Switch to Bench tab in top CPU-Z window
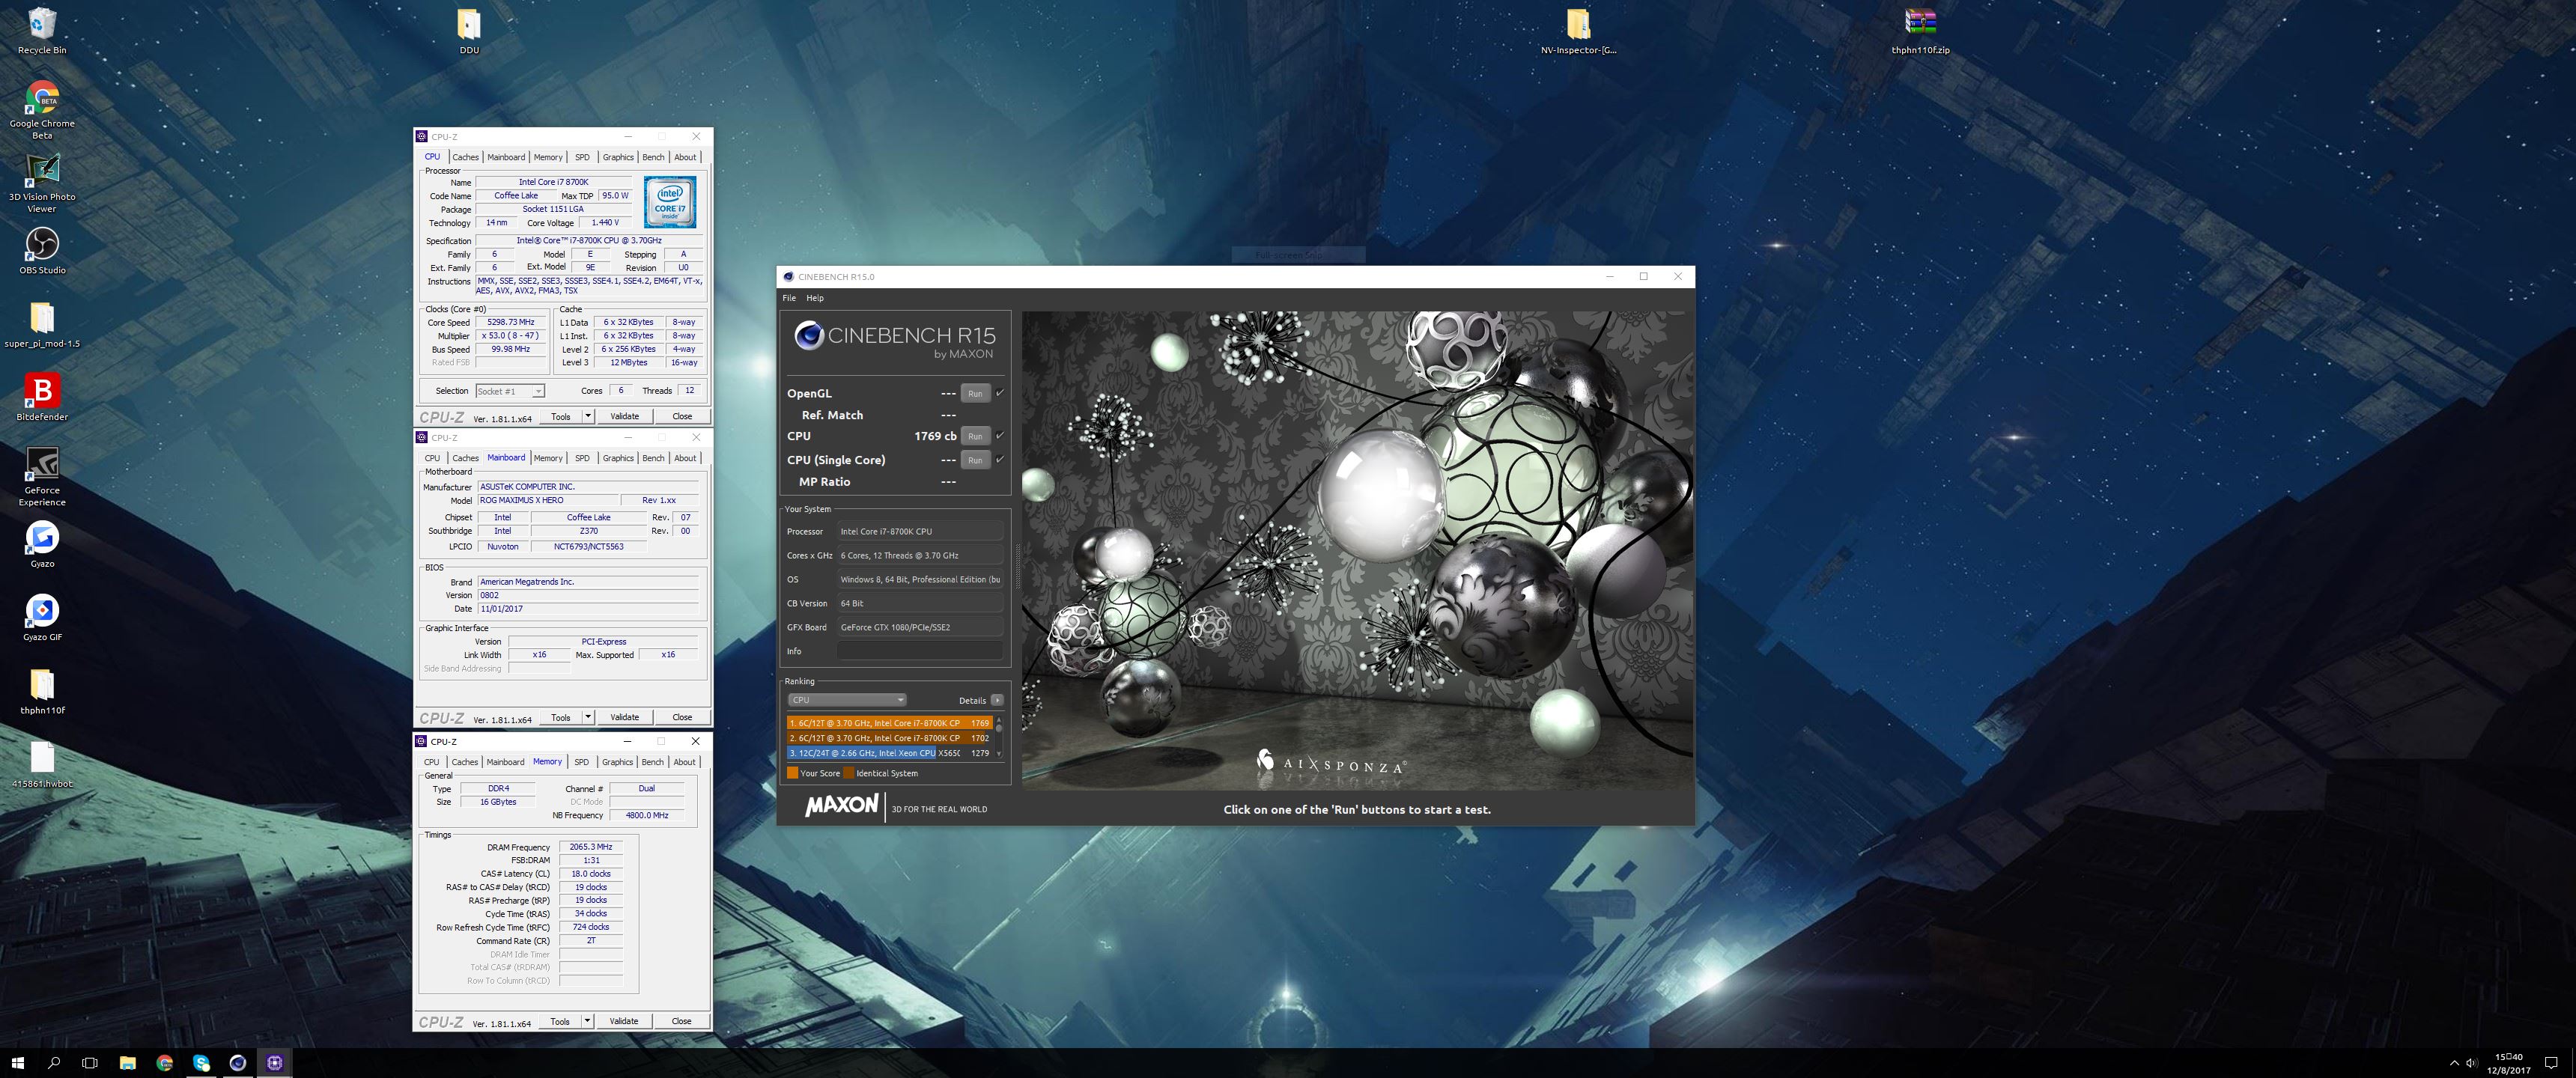Viewport: 2576px width, 1078px height. coord(653,157)
